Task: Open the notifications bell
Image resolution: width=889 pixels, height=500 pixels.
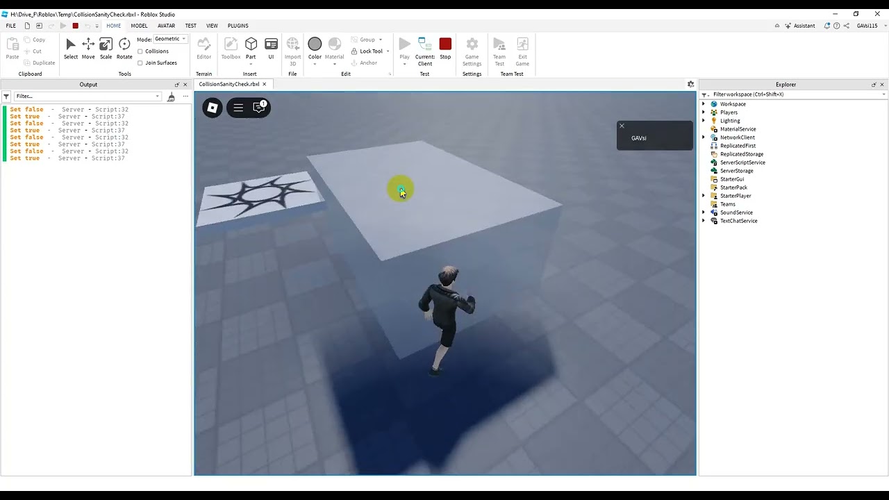Action: click(x=827, y=26)
